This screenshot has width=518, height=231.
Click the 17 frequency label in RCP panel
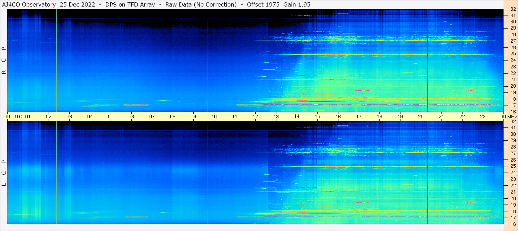(x=513, y=105)
